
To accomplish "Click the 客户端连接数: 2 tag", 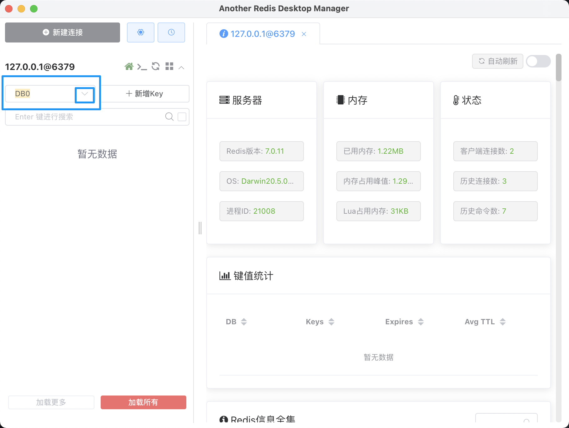I will [496, 151].
